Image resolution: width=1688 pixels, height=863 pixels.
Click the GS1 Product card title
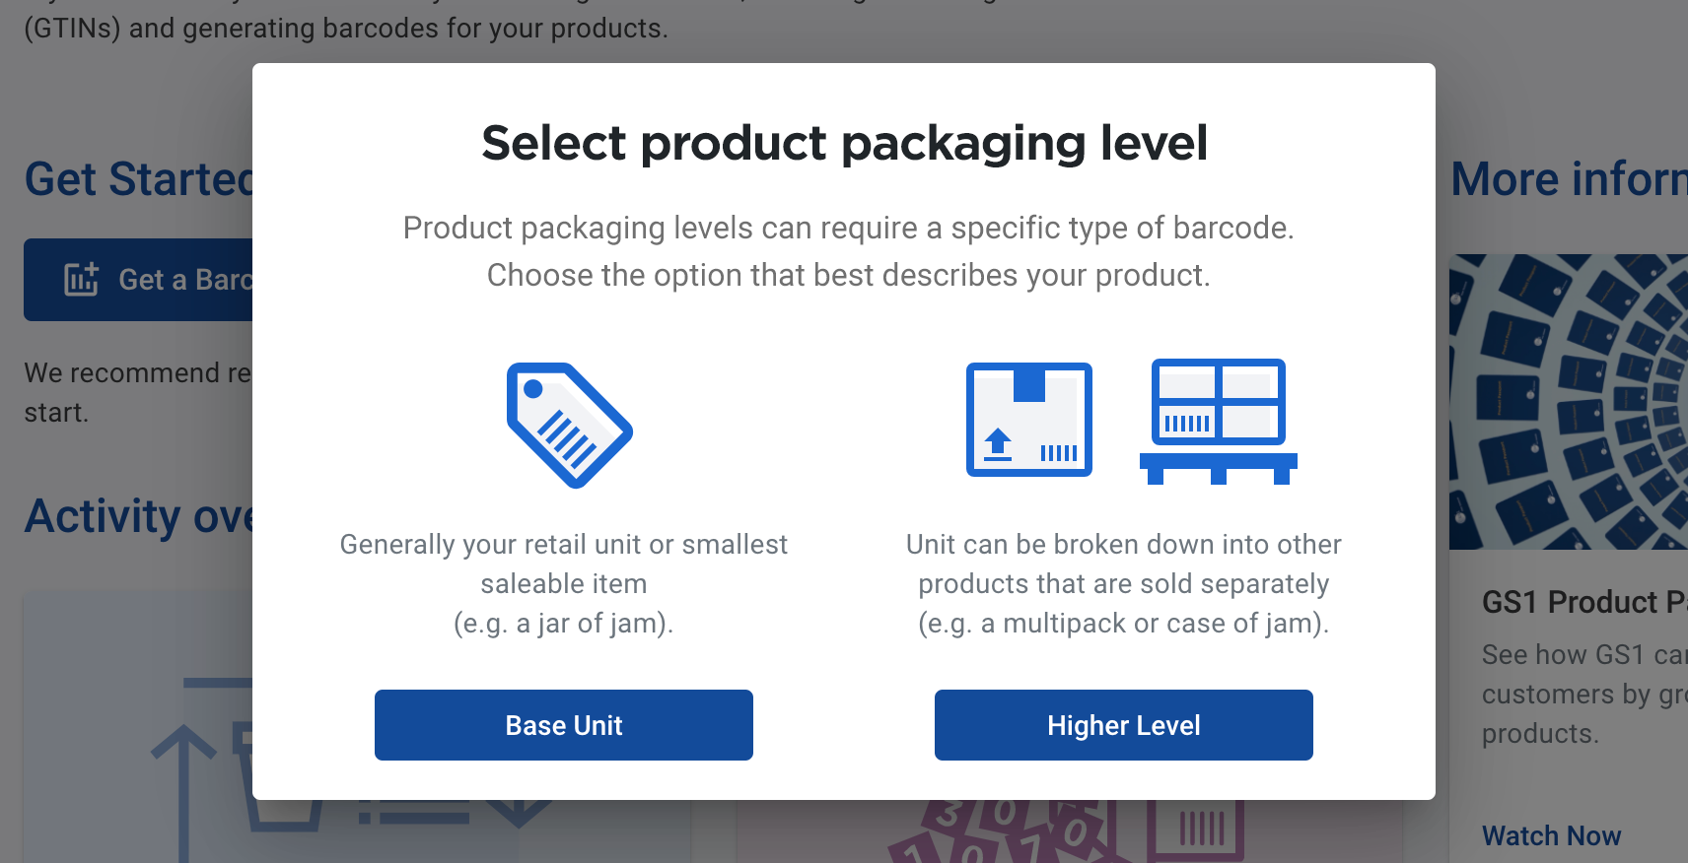[1583, 602]
